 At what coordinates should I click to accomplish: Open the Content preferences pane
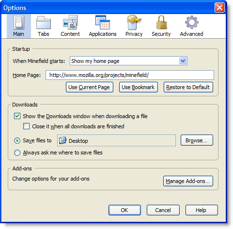coord(70,26)
